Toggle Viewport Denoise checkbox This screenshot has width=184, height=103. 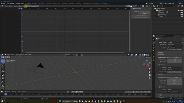[x=160, y=65]
